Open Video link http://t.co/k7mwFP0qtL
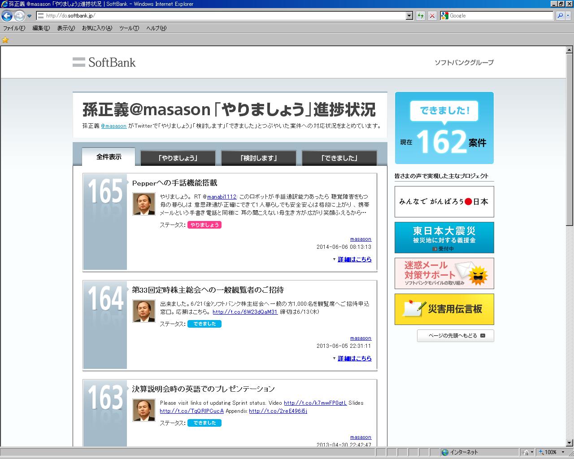The width and height of the screenshot is (574, 459). pyautogui.click(x=315, y=403)
